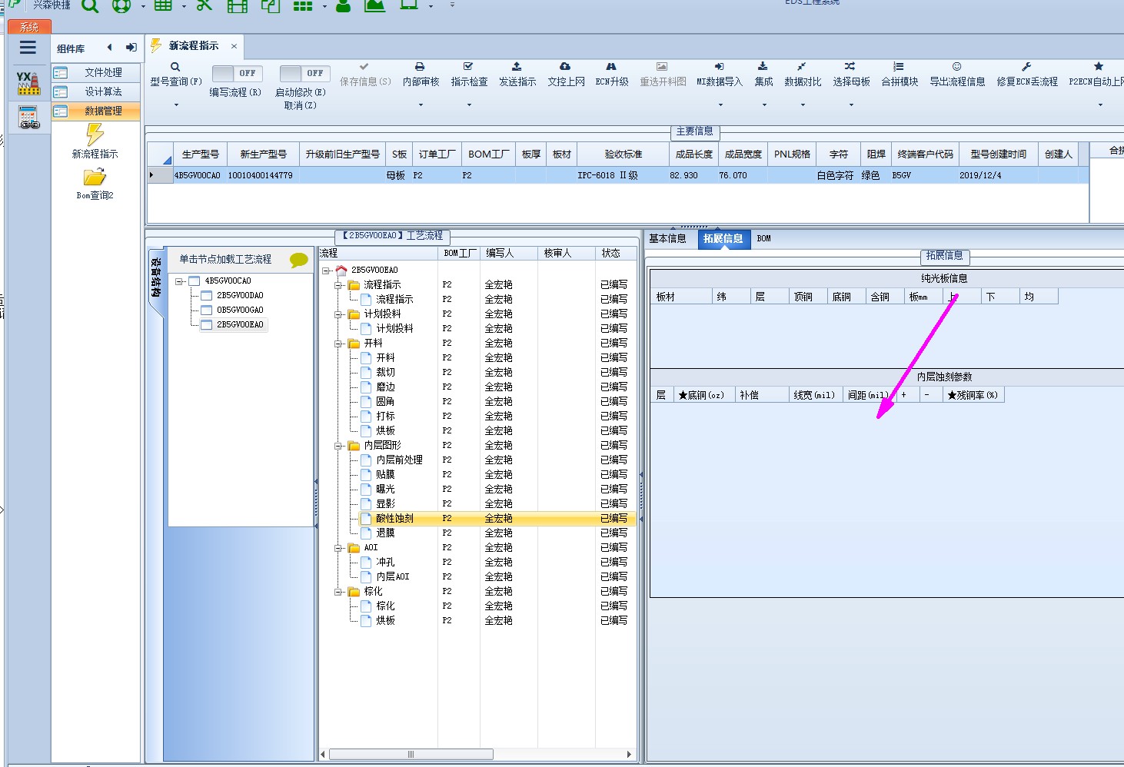Open the 新流程指示 lightning shortcut
Screen dimensions: 1124x767
click(95, 141)
